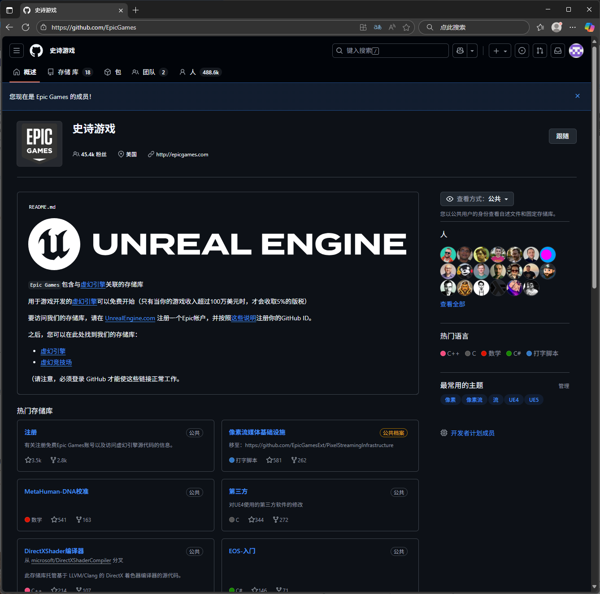This screenshot has height=594, width=600.
Task: Switch to the 人 people tab
Action: pos(200,72)
